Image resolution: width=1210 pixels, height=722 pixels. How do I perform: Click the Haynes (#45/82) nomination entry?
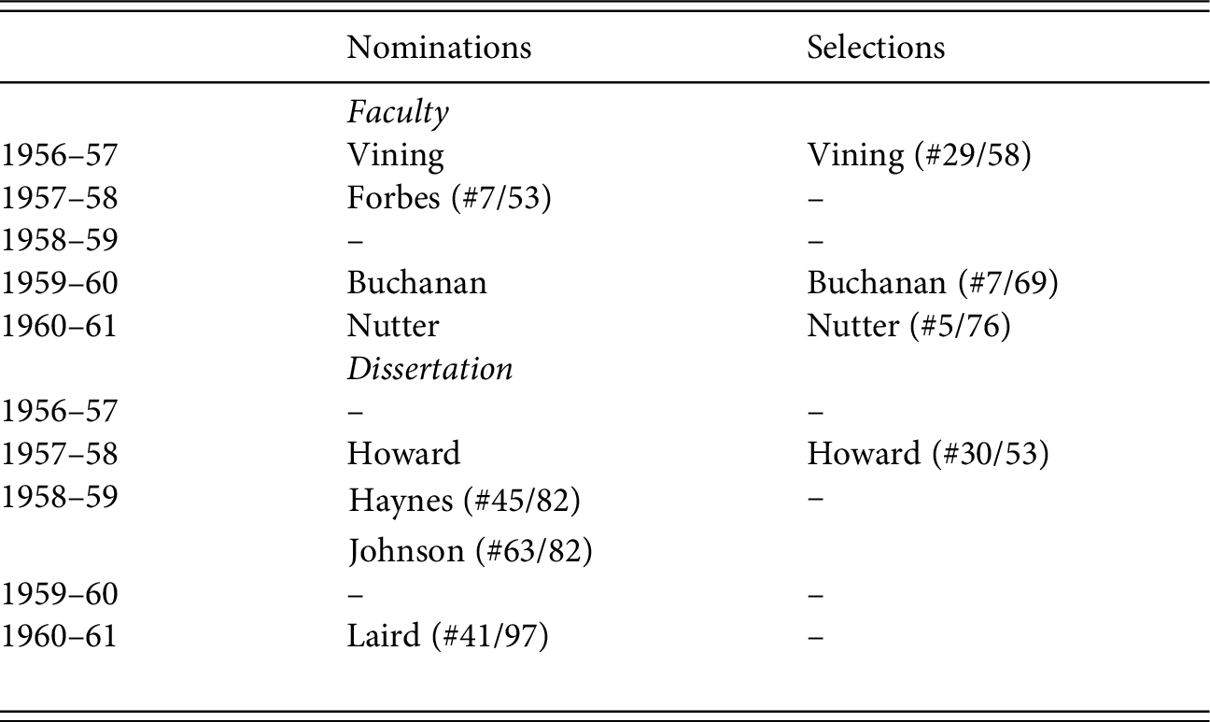coord(465,502)
